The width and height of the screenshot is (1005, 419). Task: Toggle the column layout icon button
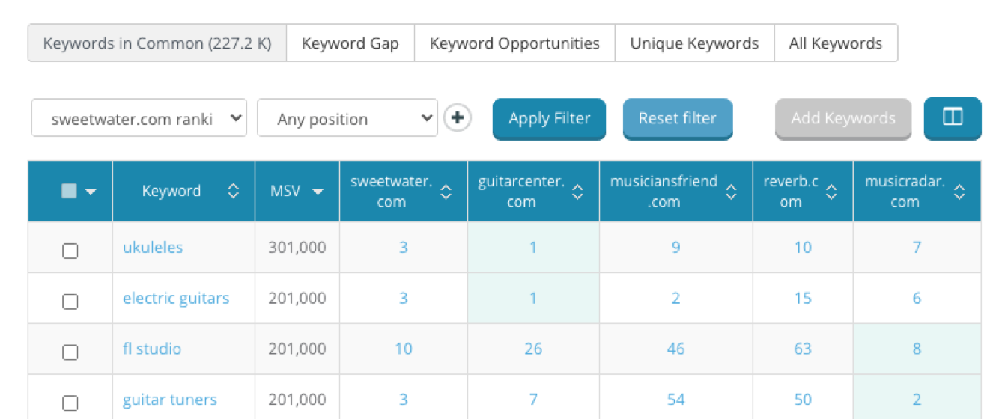click(953, 117)
